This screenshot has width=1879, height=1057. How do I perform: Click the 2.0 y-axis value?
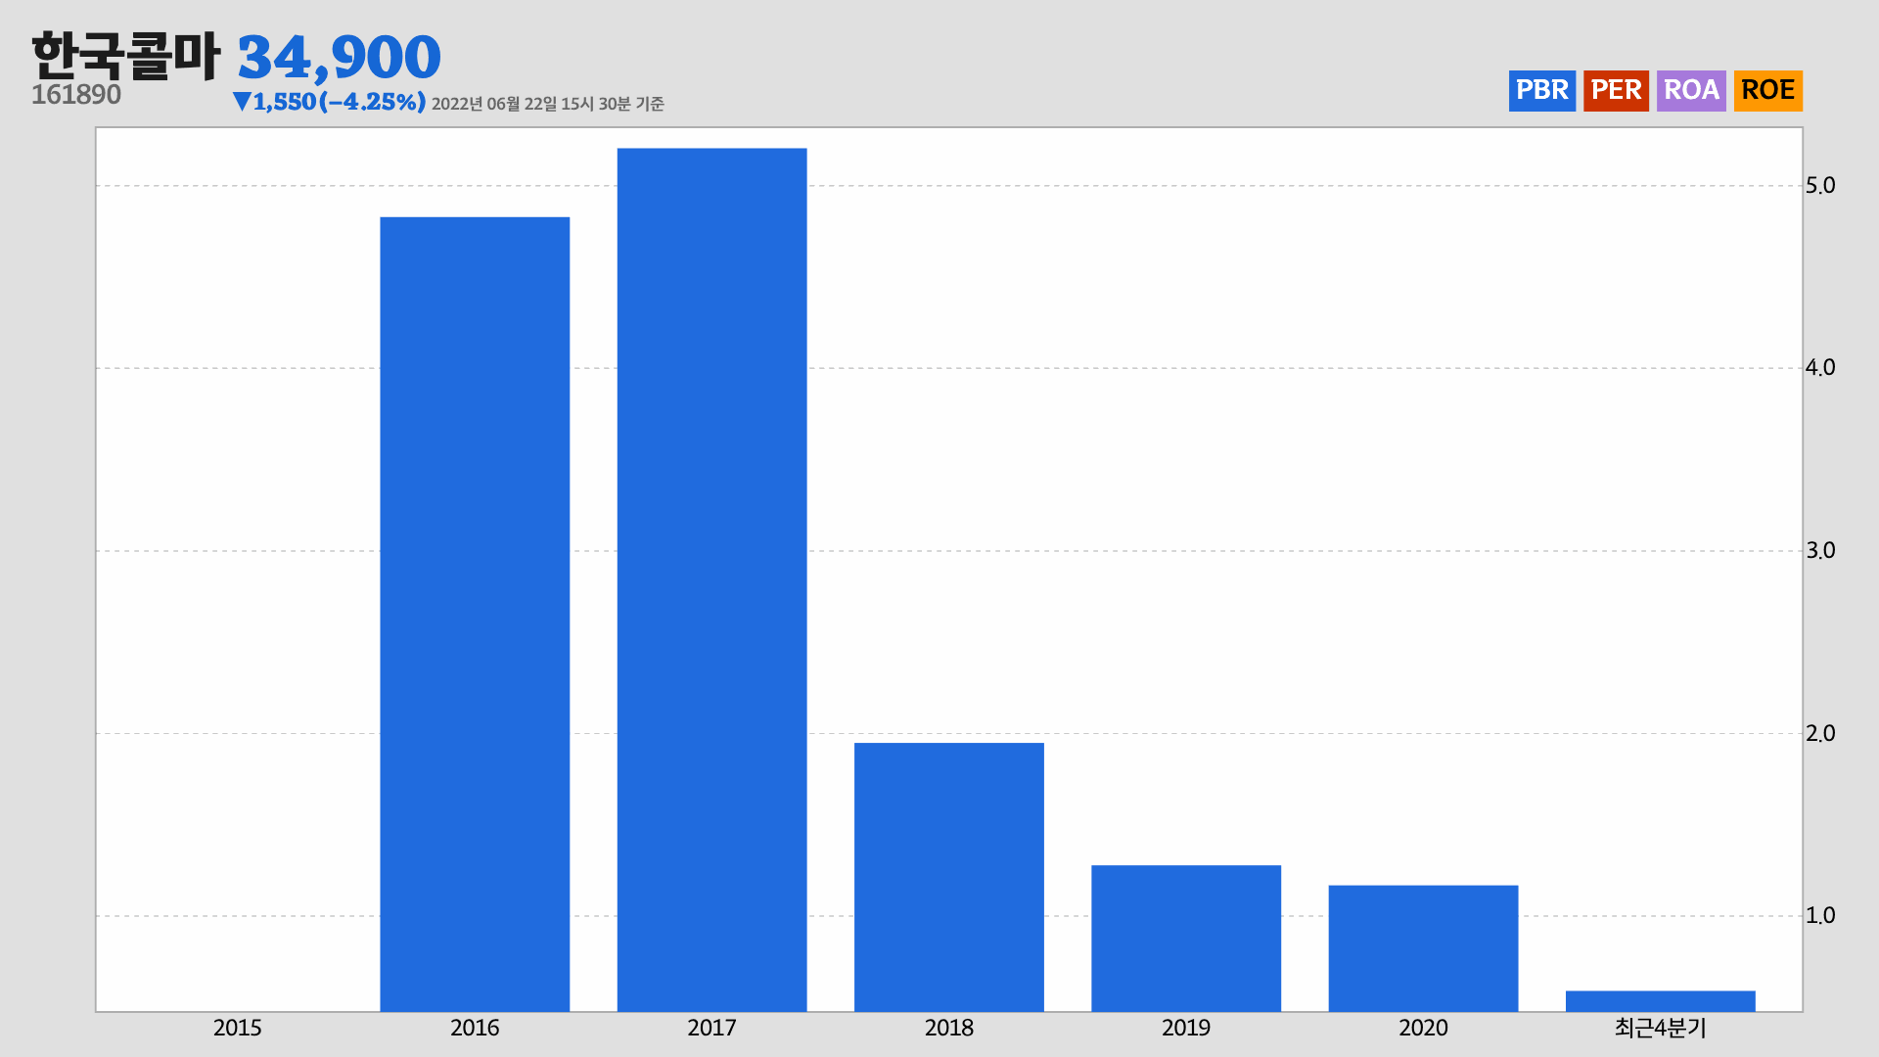(1820, 733)
